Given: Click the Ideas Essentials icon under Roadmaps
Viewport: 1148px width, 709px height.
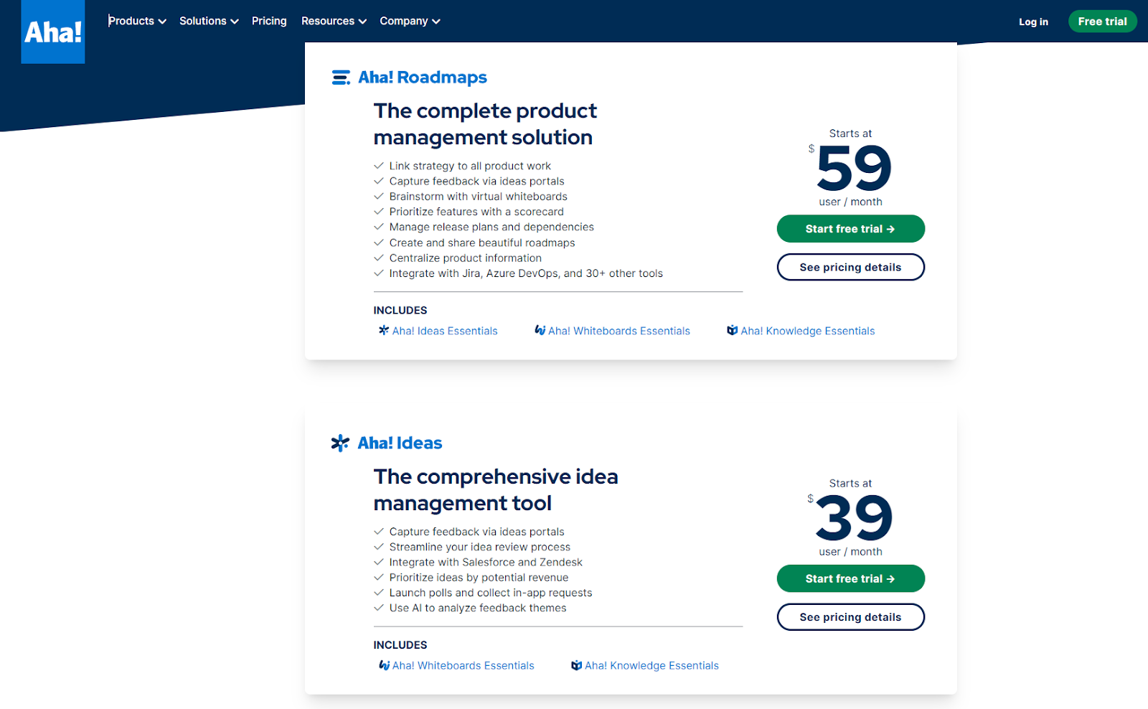Looking at the screenshot, I should coord(384,330).
